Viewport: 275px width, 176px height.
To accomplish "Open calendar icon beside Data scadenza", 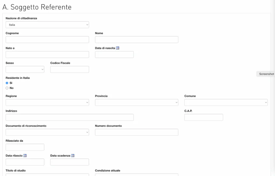I will click(x=73, y=156).
